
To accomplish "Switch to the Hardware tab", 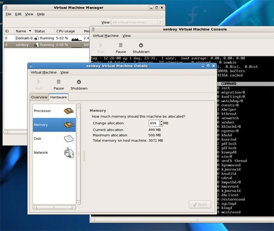I will click(58, 97).
